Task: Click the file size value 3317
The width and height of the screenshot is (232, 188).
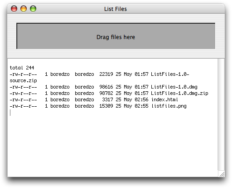Action: [x=107, y=99]
